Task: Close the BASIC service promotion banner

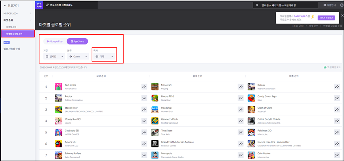Action: [342, 15]
